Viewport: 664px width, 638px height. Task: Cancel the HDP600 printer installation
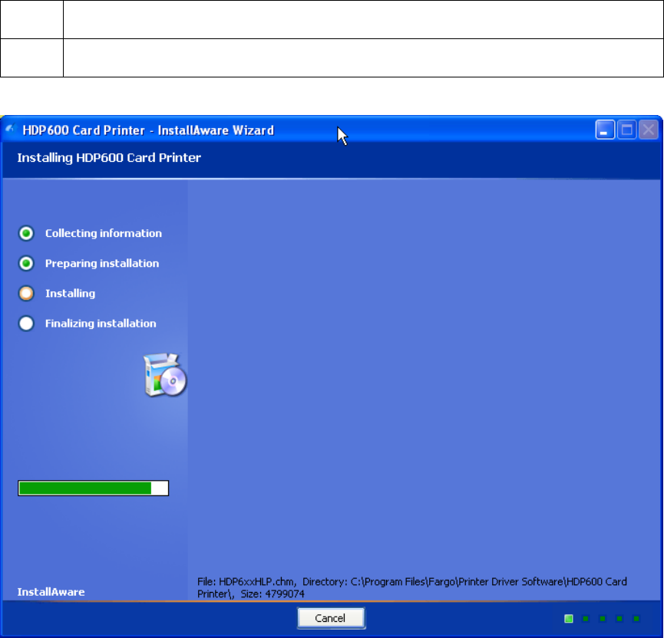tap(331, 618)
